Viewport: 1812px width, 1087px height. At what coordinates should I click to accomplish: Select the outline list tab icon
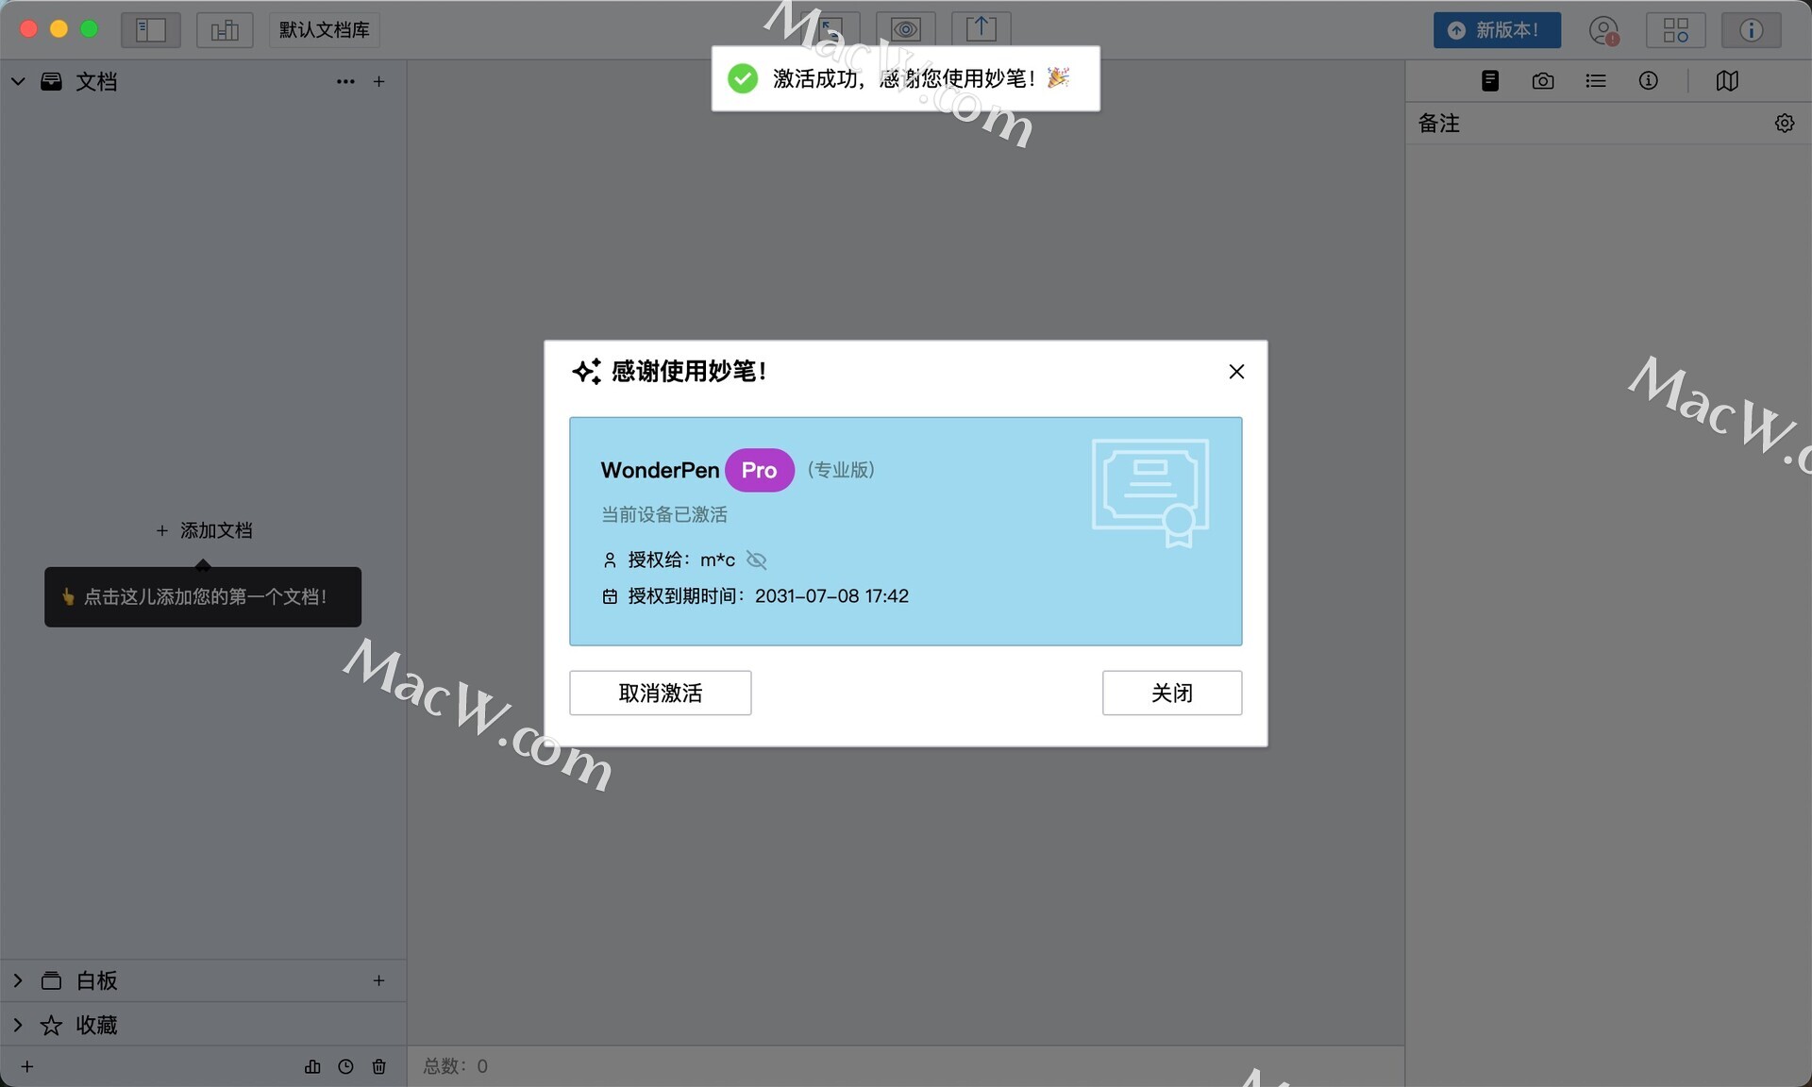point(1596,81)
